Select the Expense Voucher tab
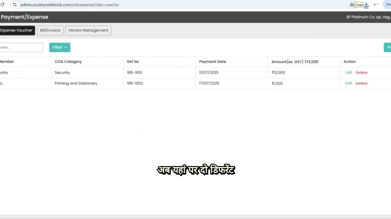Screen dimensions: 391x219 click(x=17, y=30)
